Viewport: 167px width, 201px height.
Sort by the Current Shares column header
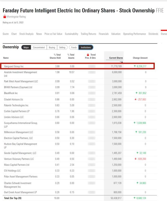point(116,58)
